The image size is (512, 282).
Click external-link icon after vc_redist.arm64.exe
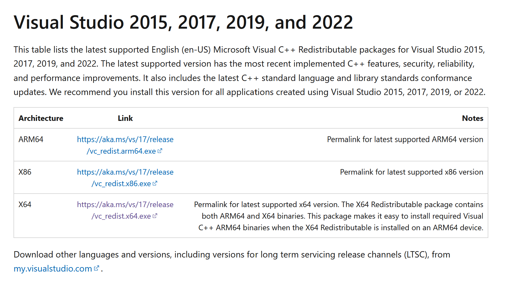(160, 151)
